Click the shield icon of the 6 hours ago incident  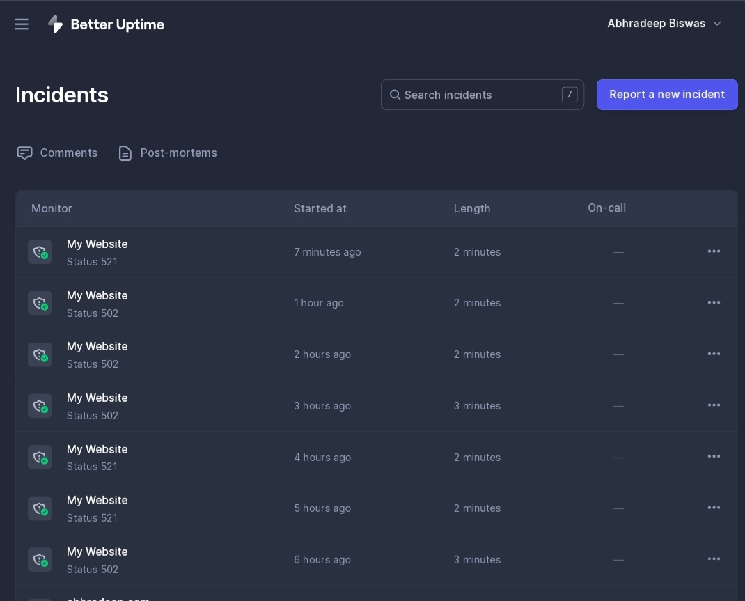click(40, 560)
